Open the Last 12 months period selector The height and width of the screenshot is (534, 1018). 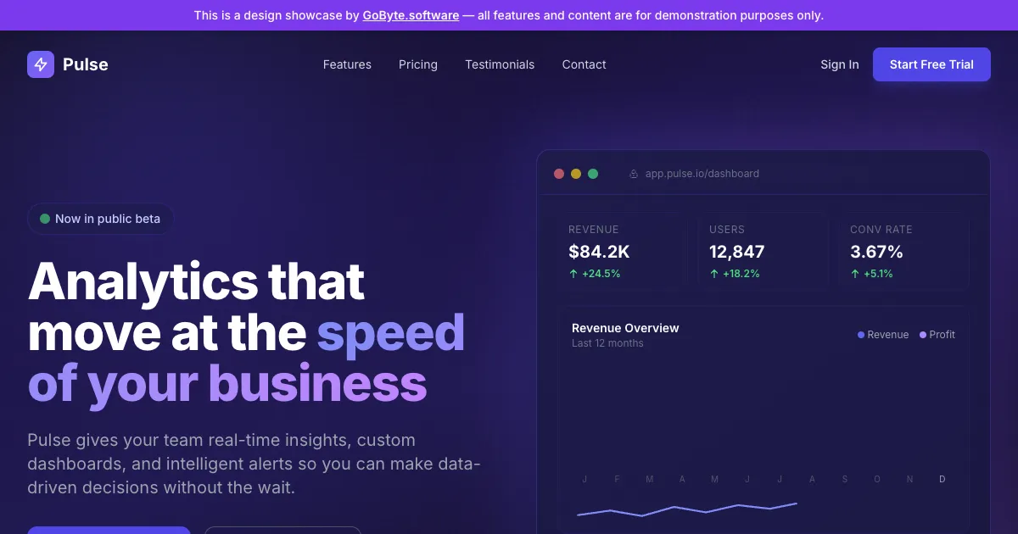click(607, 343)
